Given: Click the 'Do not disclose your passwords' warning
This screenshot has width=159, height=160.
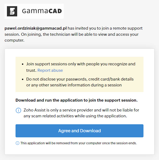Looking at the screenshot, I should [x=80, y=82].
